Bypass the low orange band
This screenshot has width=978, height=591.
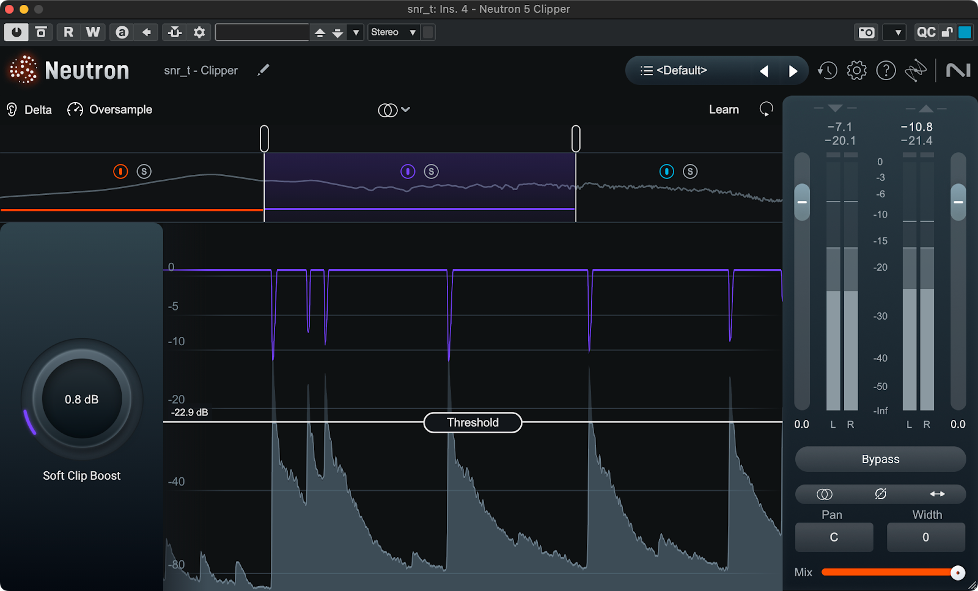coord(120,172)
